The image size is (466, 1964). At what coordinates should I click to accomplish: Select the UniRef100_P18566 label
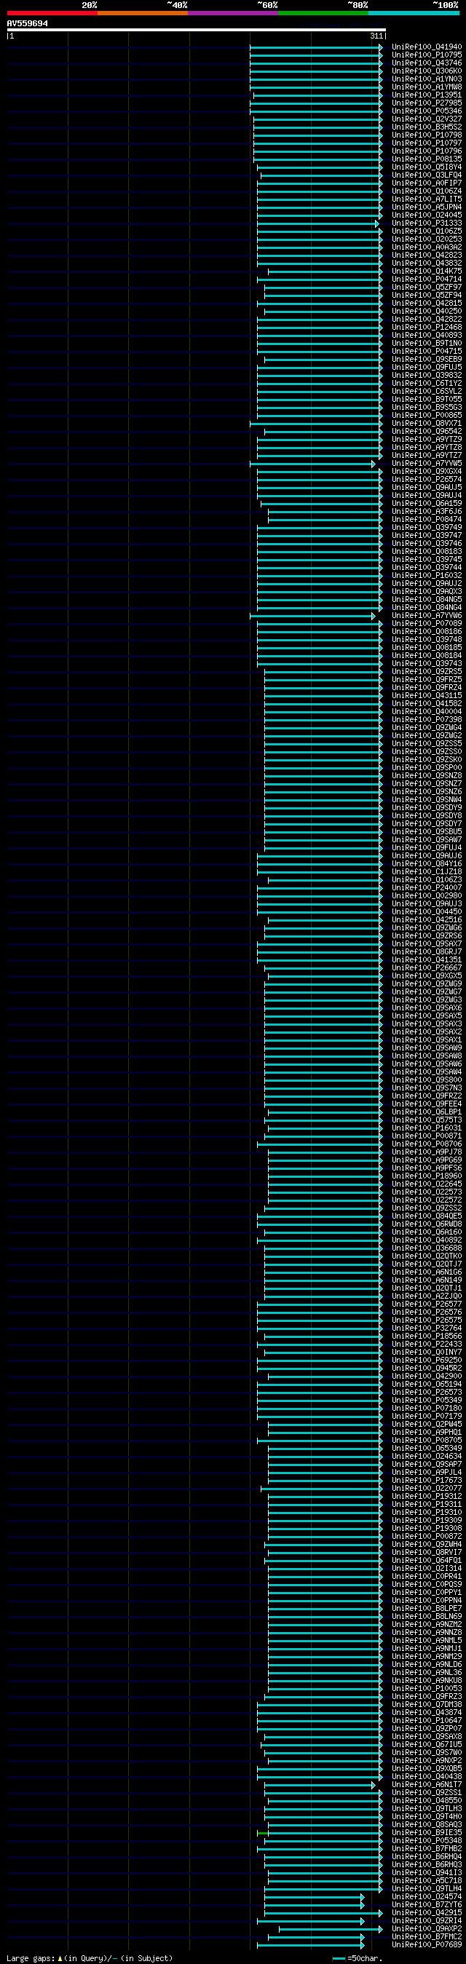(x=427, y=1336)
